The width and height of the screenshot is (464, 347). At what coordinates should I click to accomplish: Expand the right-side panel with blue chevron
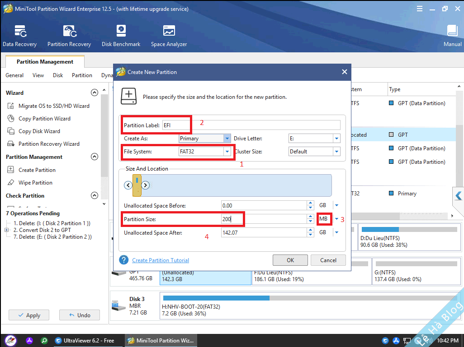click(459, 196)
